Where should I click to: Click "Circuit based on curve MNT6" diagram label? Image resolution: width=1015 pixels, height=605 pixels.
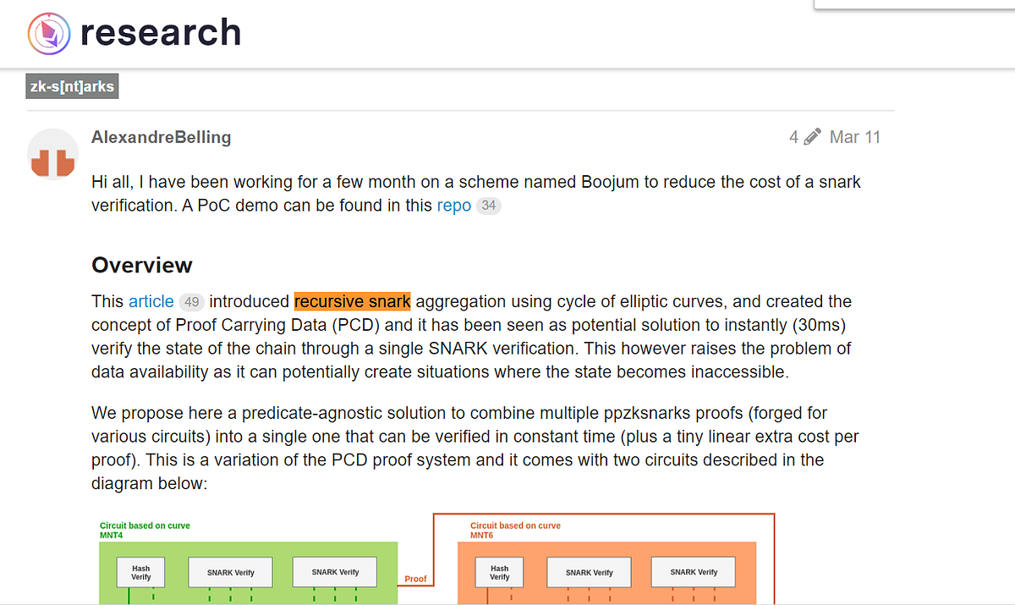point(515,531)
